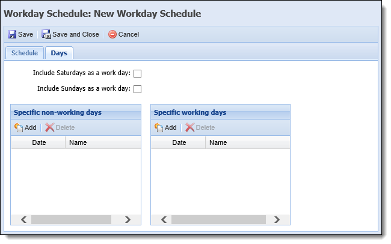Click Add icon in non-working days panel

pos(19,127)
